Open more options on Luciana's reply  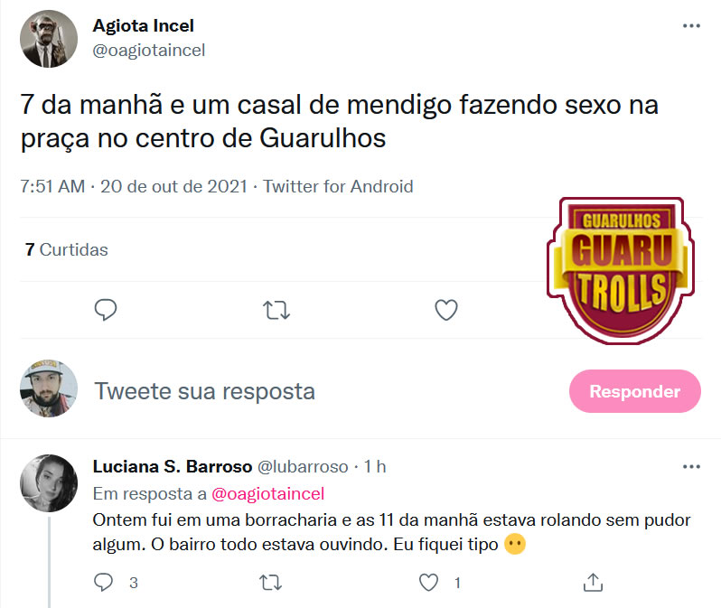pos(691,467)
